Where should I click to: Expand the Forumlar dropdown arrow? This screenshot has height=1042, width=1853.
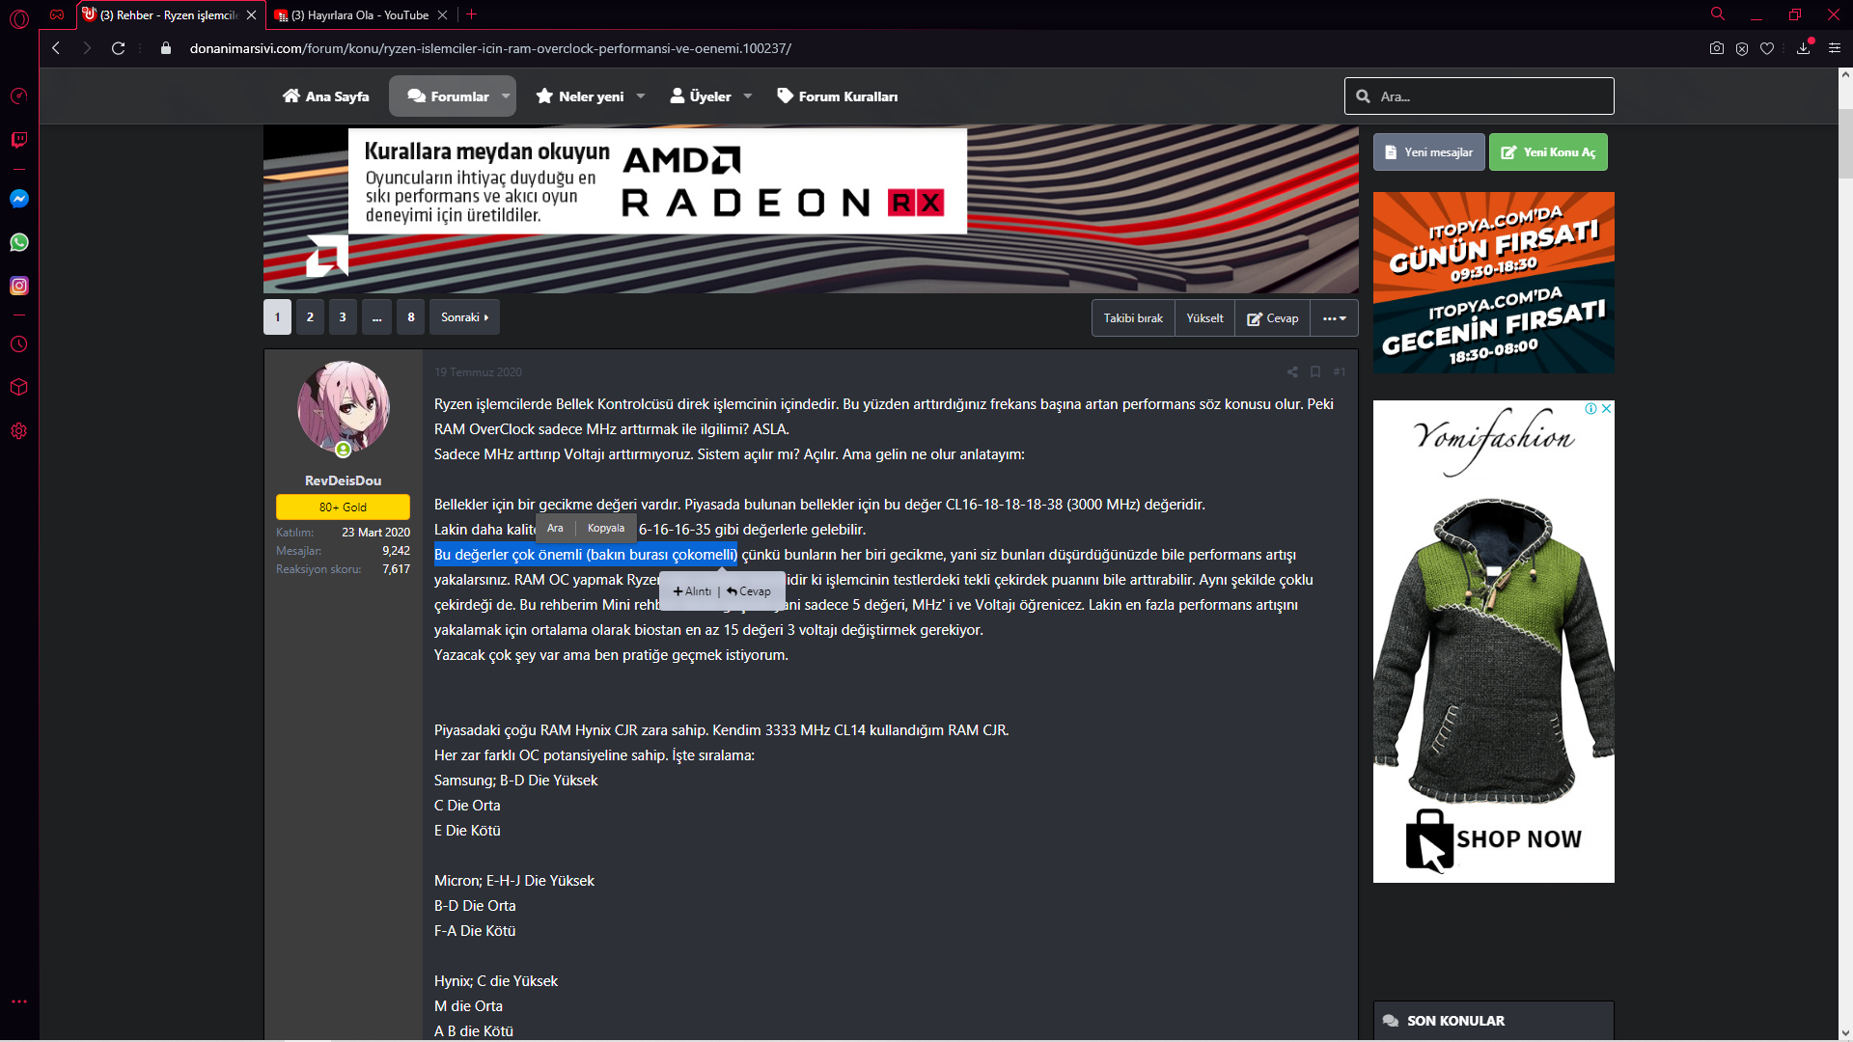click(506, 96)
